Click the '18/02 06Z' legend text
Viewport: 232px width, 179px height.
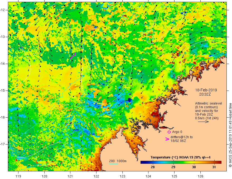(x=178, y=141)
